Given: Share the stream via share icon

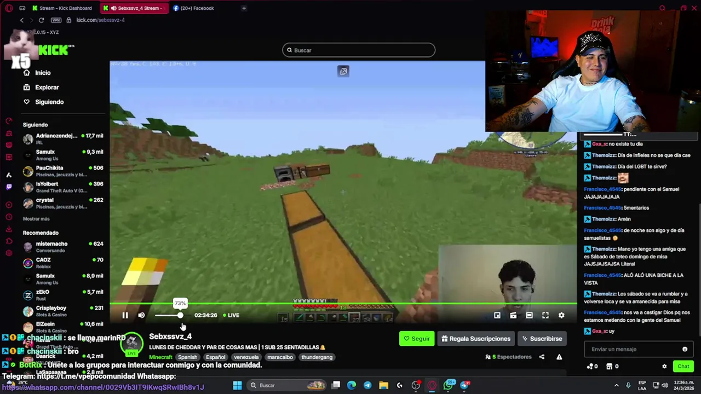Looking at the screenshot, I should (542, 357).
